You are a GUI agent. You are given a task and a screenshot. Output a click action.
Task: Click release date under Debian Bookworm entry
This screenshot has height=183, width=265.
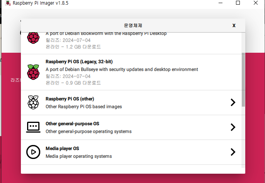[x=68, y=40]
